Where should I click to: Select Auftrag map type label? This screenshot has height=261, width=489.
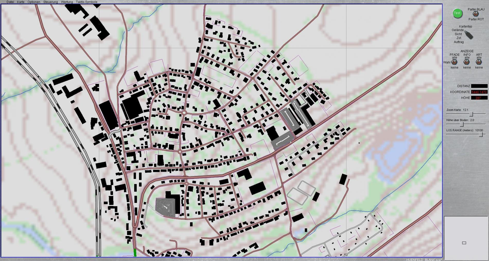[x=459, y=42]
